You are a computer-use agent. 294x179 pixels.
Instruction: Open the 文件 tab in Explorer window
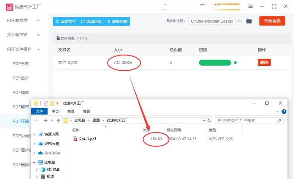tap(39, 111)
